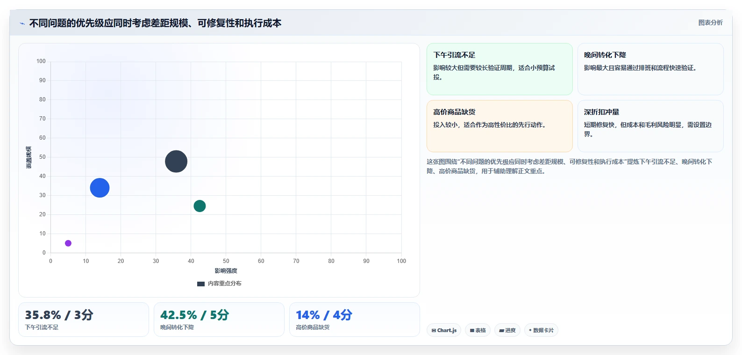Click the 14% / 4分 stat value
Image resolution: width=742 pixels, height=355 pixels.
pos(324,315)
